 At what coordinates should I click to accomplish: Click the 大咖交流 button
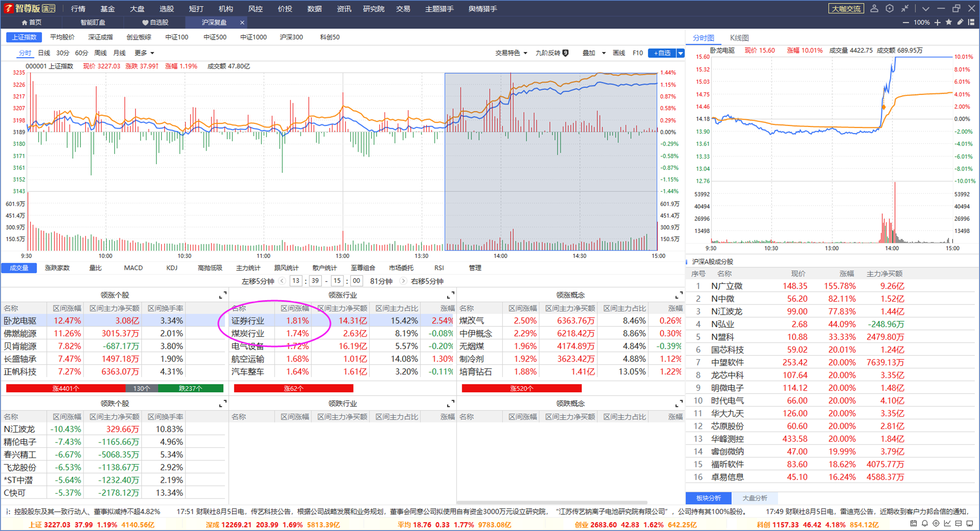[846, 8]
